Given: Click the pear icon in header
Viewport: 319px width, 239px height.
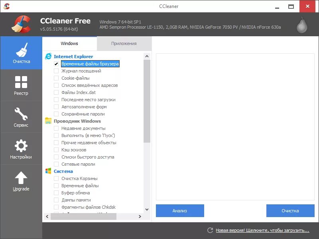Looking at the screenshot, I should tap(302, 25).
